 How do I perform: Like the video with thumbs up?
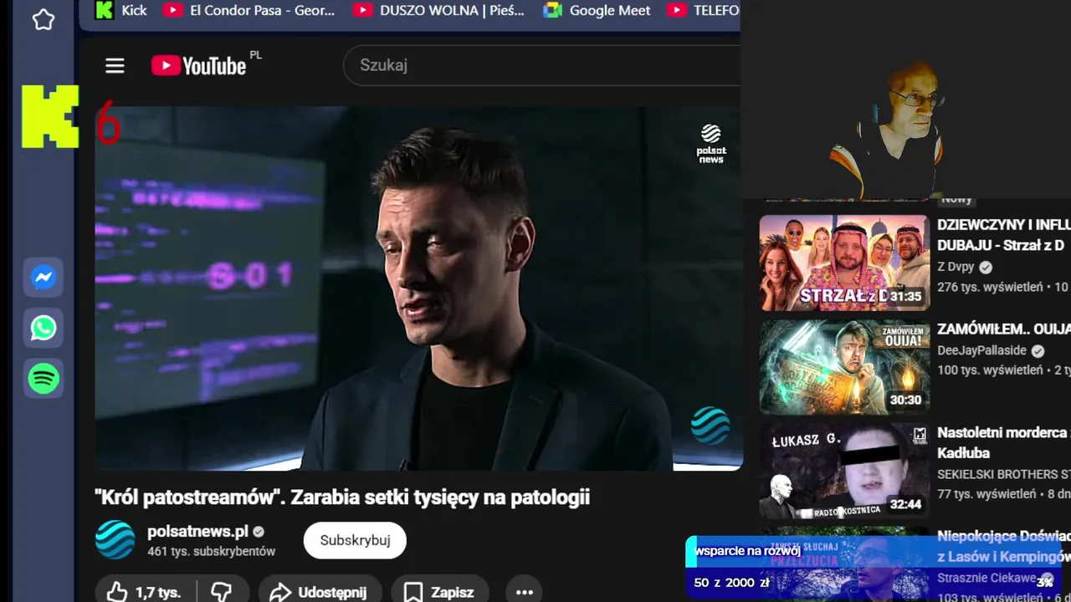click(x=144, y=592)
